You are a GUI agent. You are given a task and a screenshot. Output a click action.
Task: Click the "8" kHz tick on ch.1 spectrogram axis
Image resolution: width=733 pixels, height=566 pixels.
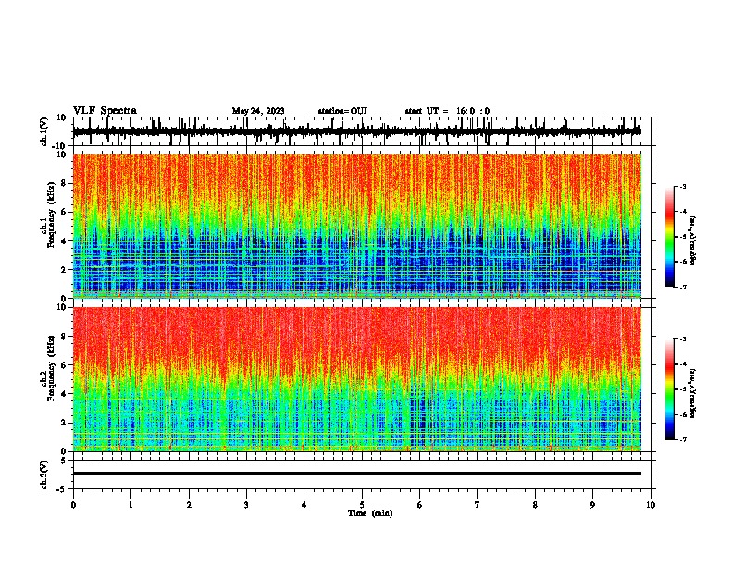(x=64, y=183)
